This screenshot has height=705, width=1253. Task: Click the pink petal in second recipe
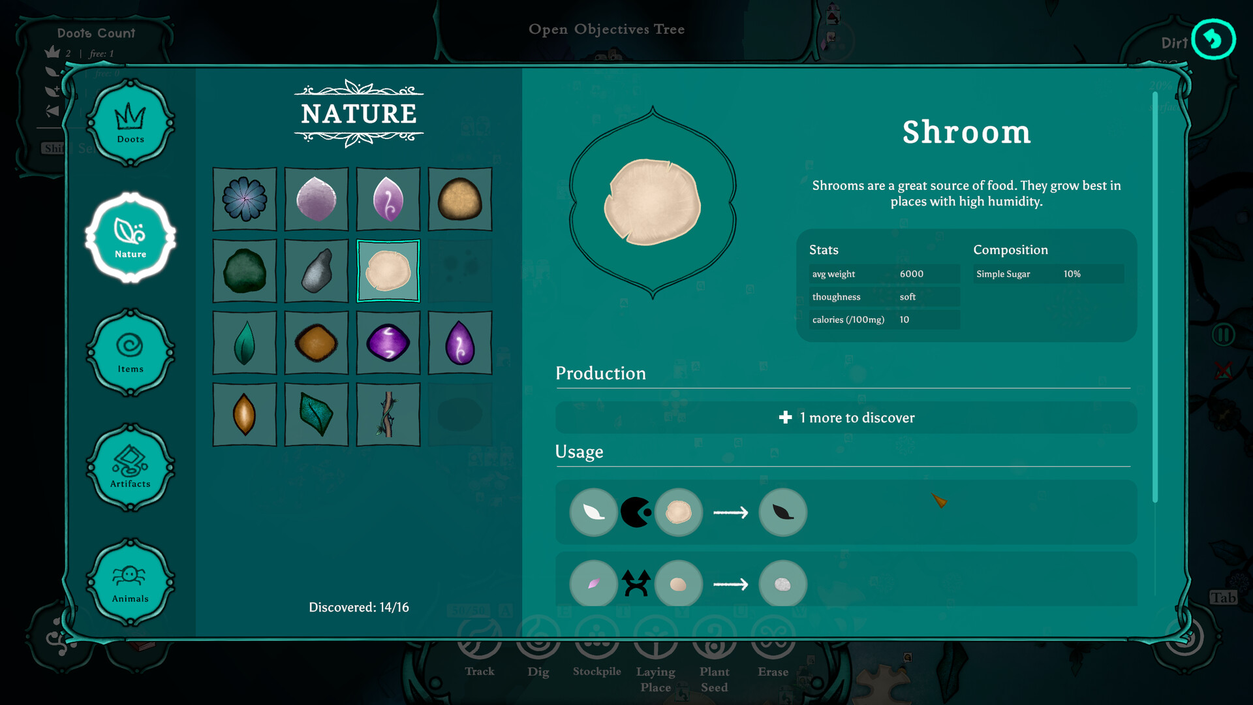coord(594,584)
